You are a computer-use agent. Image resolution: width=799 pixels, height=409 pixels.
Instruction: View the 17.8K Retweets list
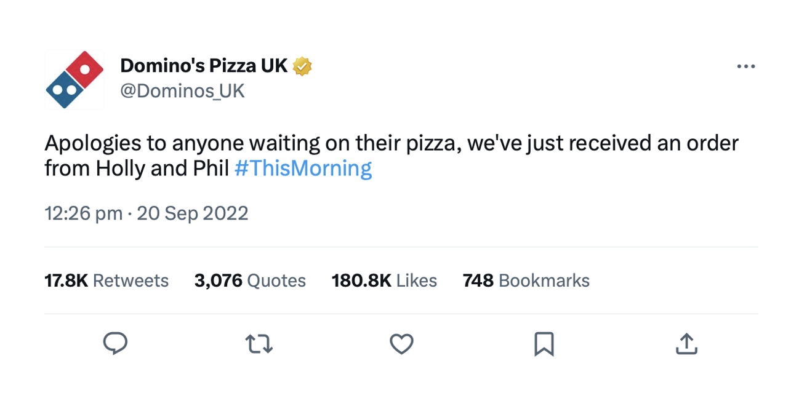point(106,280)
